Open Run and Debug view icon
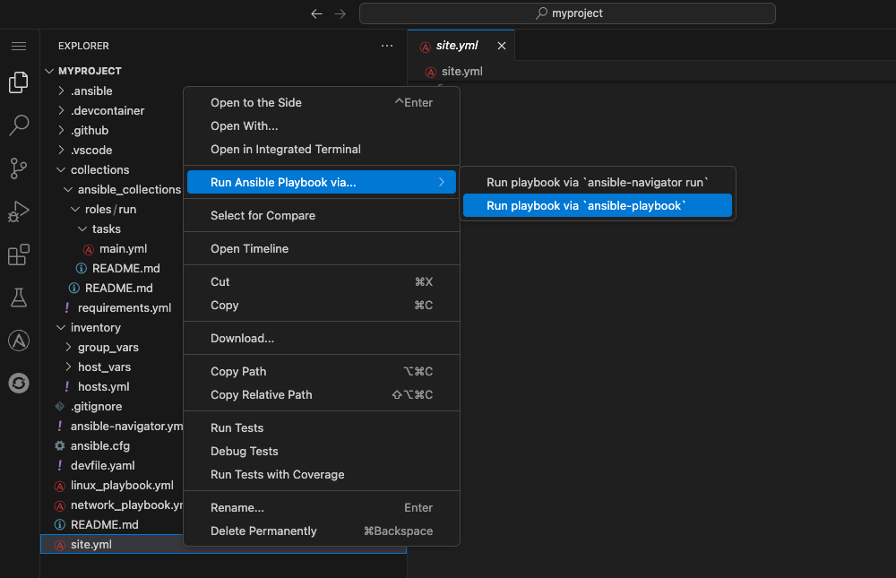The width and height of the screenshot is (896, 578). tap(19, 211)
